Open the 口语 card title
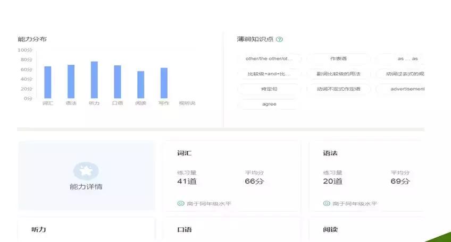The height and width of the screenshot is (242, 451). click(x=185, y=229)
